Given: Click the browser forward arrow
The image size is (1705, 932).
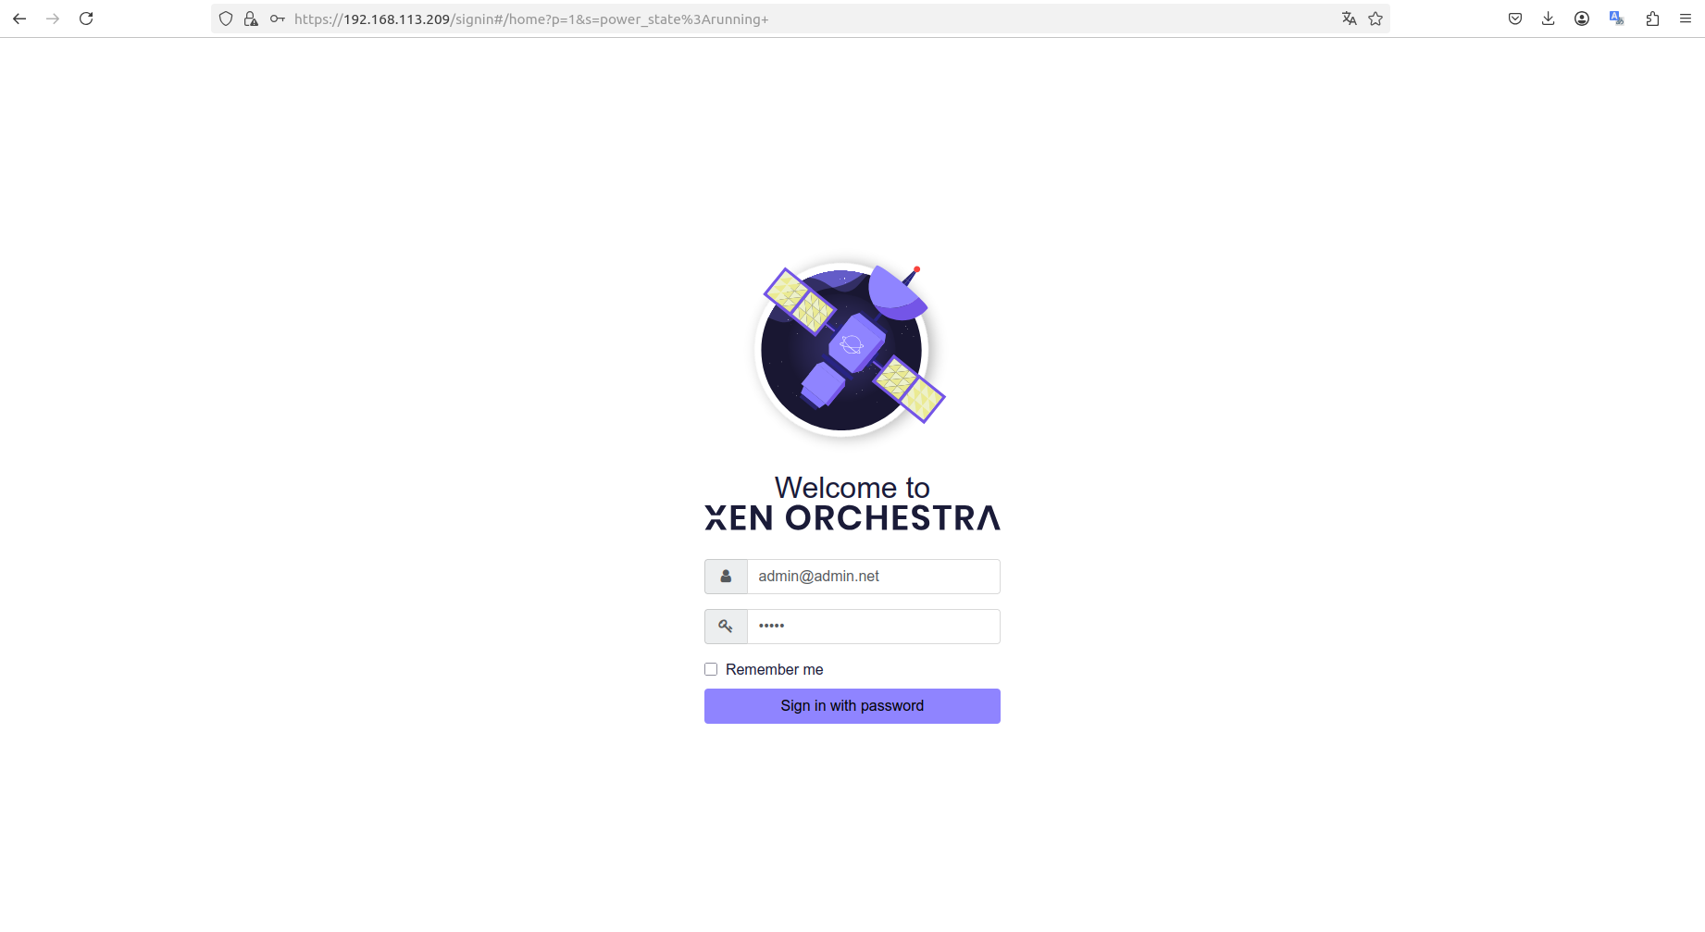Looking at the screenshot, I should tap(53, 19).
